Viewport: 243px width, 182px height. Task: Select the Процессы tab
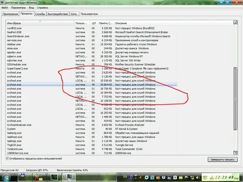[26, 14]
